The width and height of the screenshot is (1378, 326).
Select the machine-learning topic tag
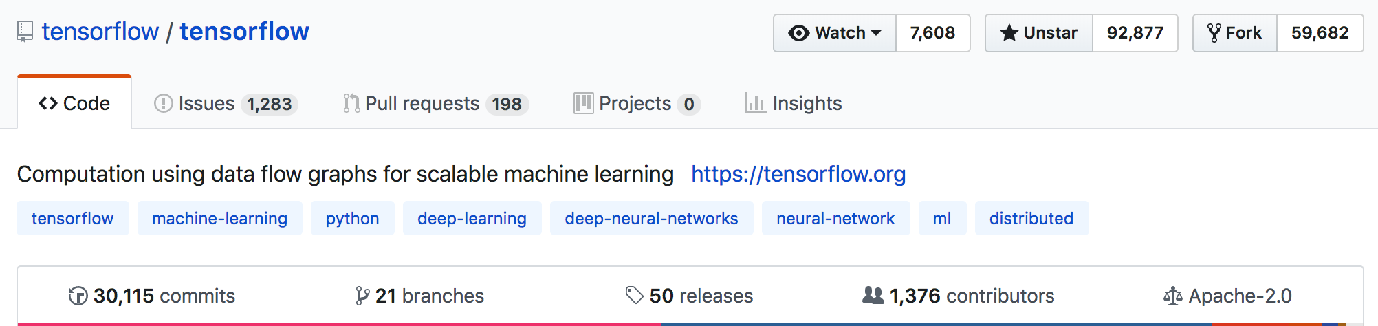(220, 218)
